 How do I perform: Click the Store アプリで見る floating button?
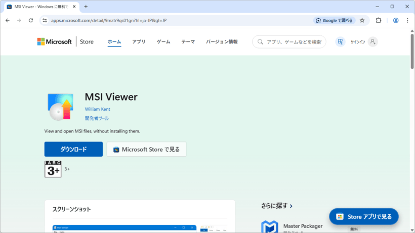[364, 217]
